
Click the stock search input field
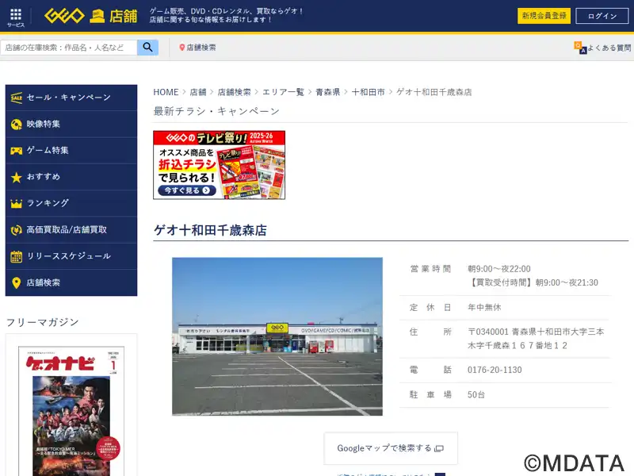pyautogui.click(x=70, y=48)
